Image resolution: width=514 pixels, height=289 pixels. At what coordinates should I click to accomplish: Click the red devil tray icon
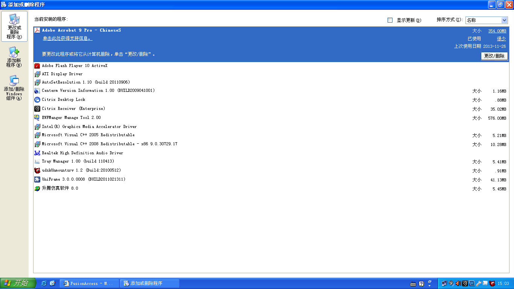[x=492, y=283]
